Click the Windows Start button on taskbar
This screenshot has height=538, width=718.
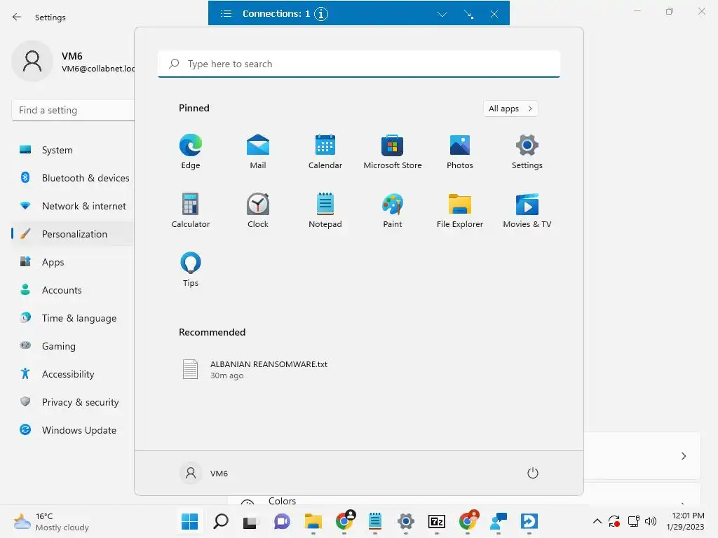tap(189, 521)
